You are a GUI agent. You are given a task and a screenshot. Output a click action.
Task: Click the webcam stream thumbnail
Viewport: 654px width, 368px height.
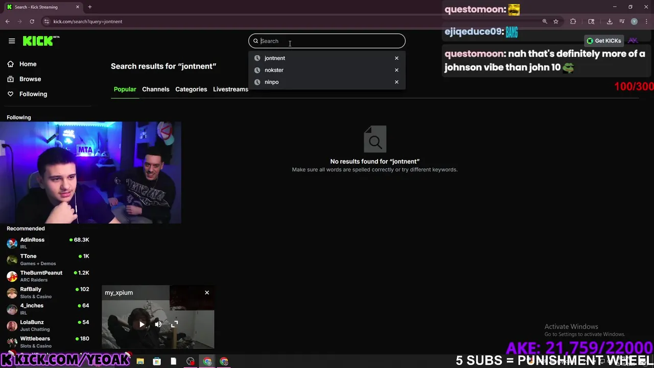coord(90,173)
